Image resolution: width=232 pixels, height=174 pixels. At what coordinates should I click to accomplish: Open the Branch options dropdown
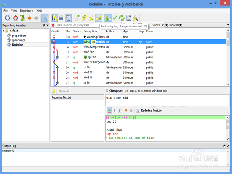(x=157, y=25)
